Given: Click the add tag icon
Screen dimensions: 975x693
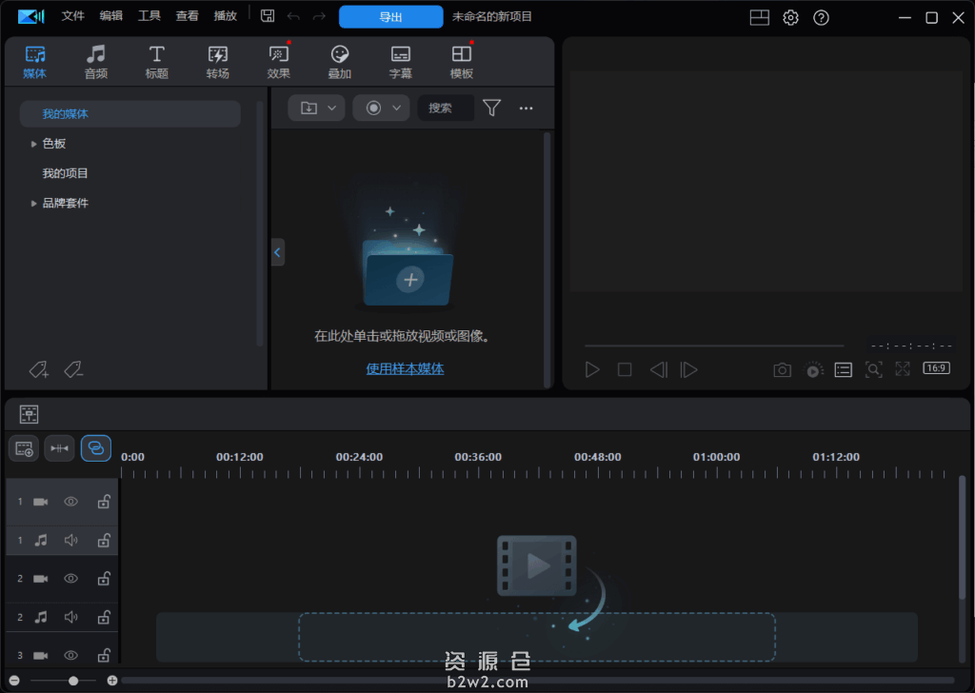Looking at the screenshot, I should (38, 369).
